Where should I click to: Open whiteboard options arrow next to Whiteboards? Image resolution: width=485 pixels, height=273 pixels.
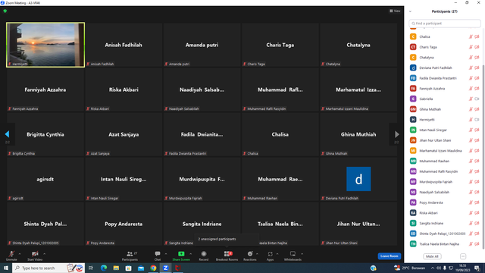302,254
